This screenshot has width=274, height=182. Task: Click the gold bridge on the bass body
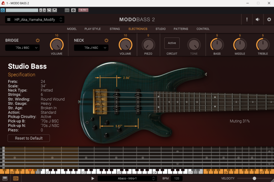(x=100, y=102)
